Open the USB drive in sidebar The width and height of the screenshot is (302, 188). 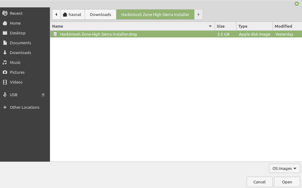pyautogui.click(x=25, y=95)
